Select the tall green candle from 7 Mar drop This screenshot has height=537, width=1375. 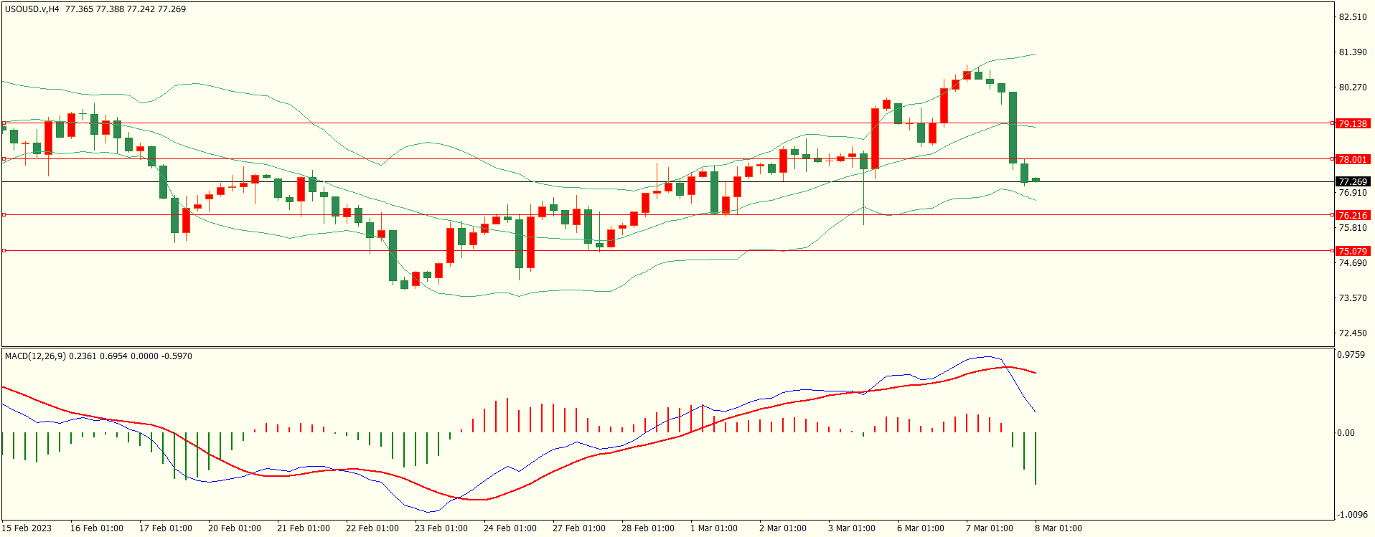click(x=1013, y=128)
